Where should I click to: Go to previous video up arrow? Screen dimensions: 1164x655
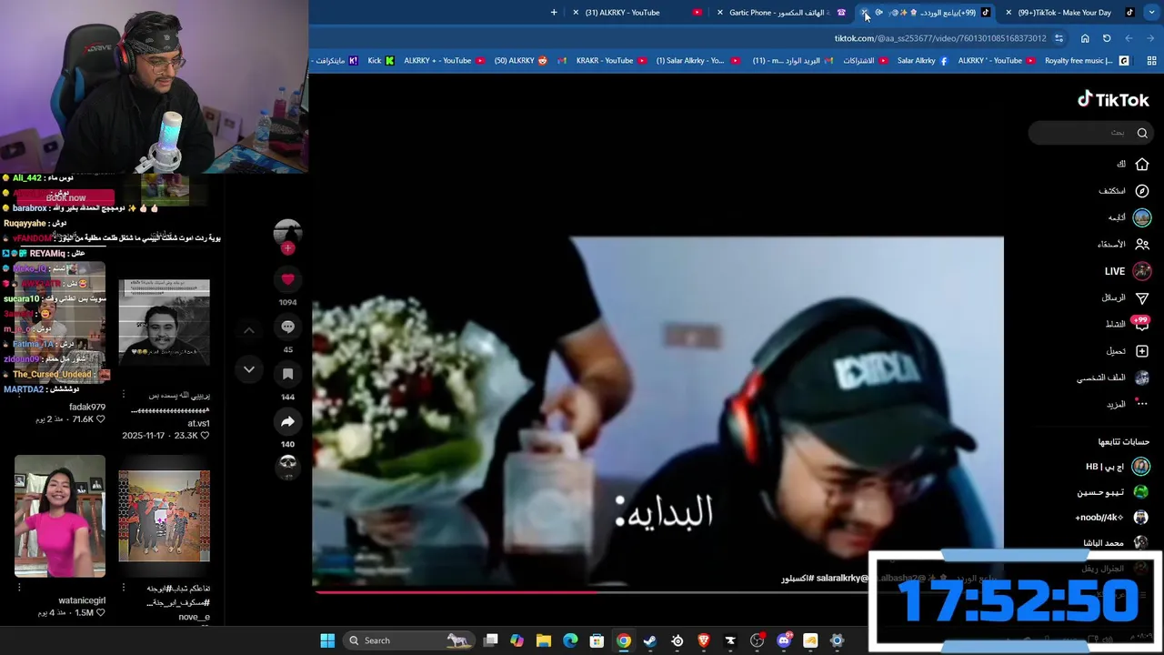coord(249,330)
